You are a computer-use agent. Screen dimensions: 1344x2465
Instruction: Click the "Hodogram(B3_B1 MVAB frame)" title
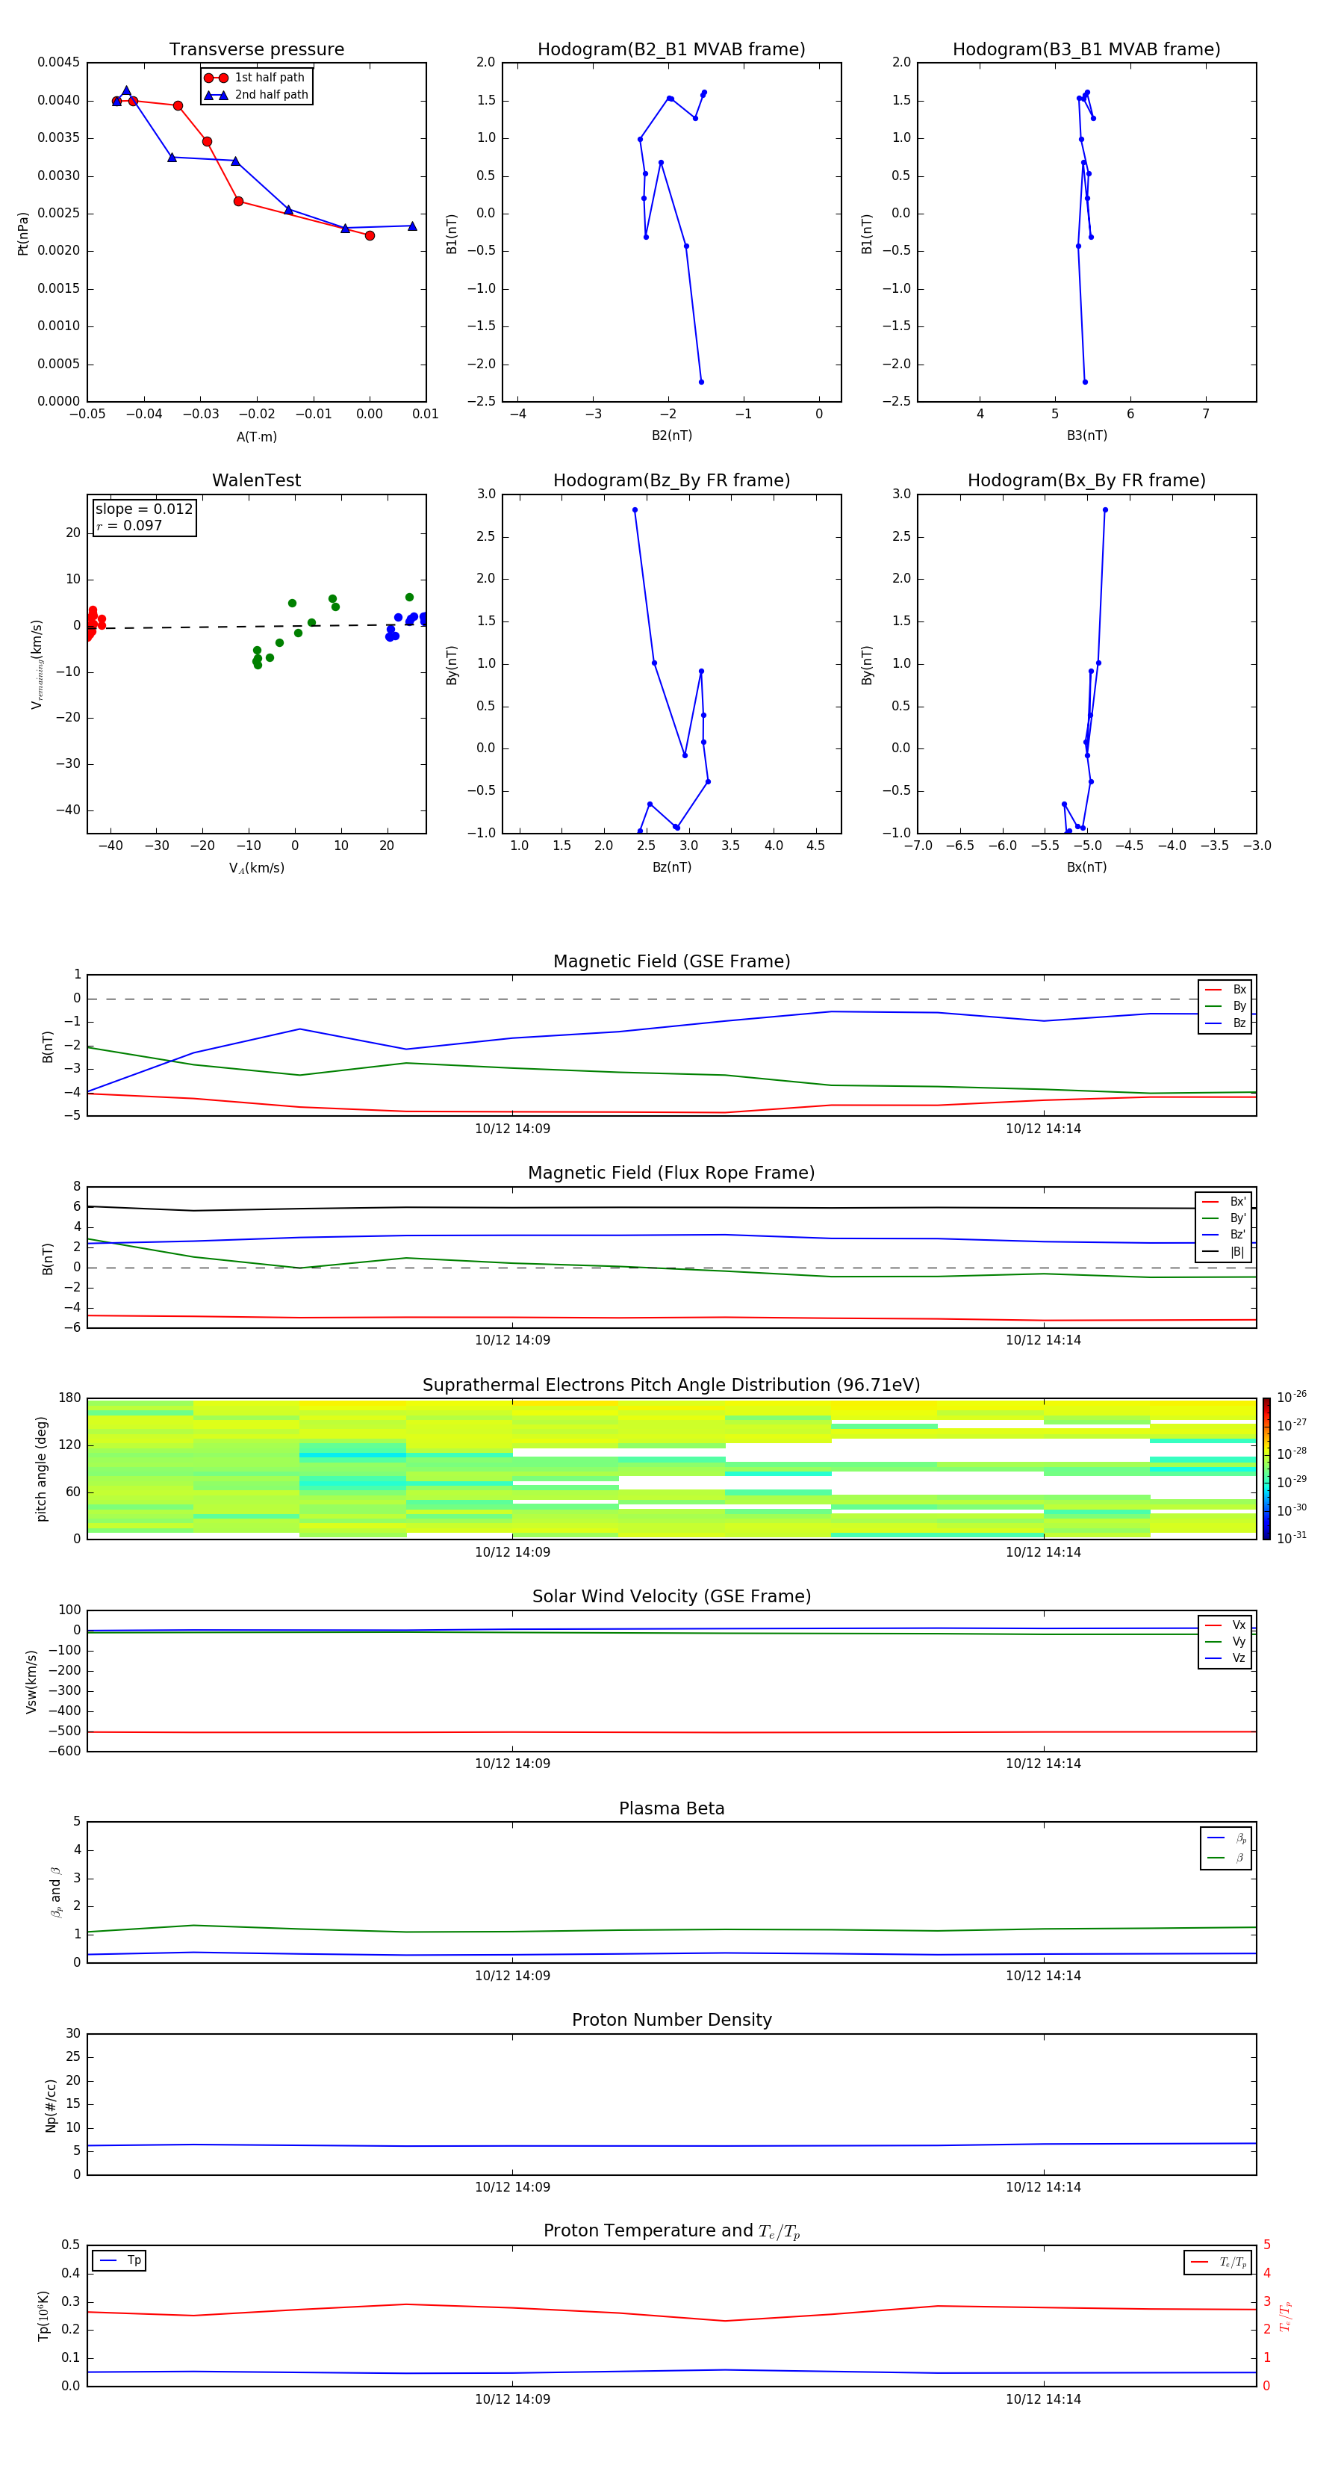click(x=1086, y=50)
